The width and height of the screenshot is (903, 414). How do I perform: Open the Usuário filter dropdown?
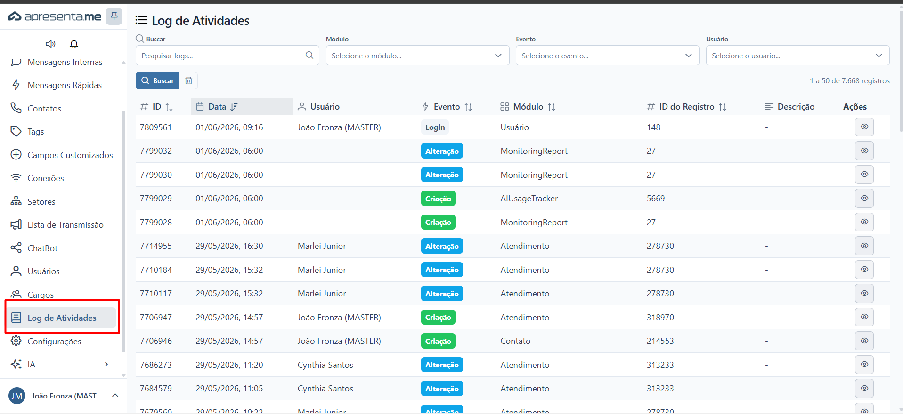(x=797, y=56)
